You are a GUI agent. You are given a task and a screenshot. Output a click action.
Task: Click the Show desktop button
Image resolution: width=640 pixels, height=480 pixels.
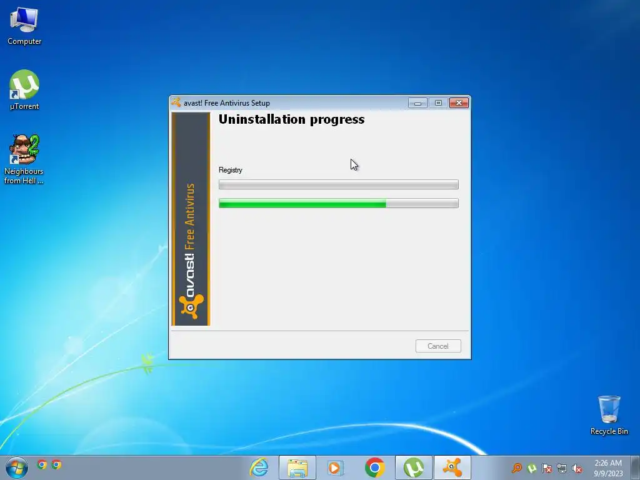click(x=635, y=467)
